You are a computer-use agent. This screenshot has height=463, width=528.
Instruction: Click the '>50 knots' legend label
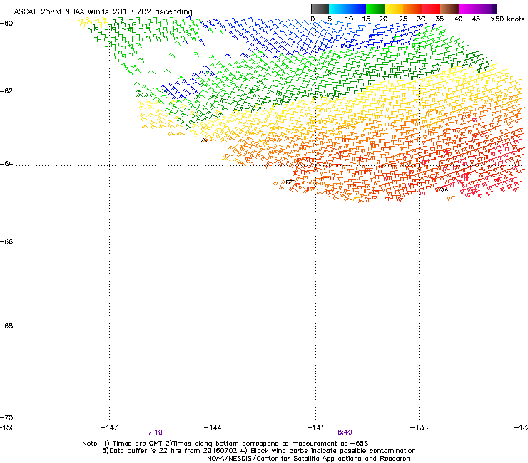pos(507,19)
